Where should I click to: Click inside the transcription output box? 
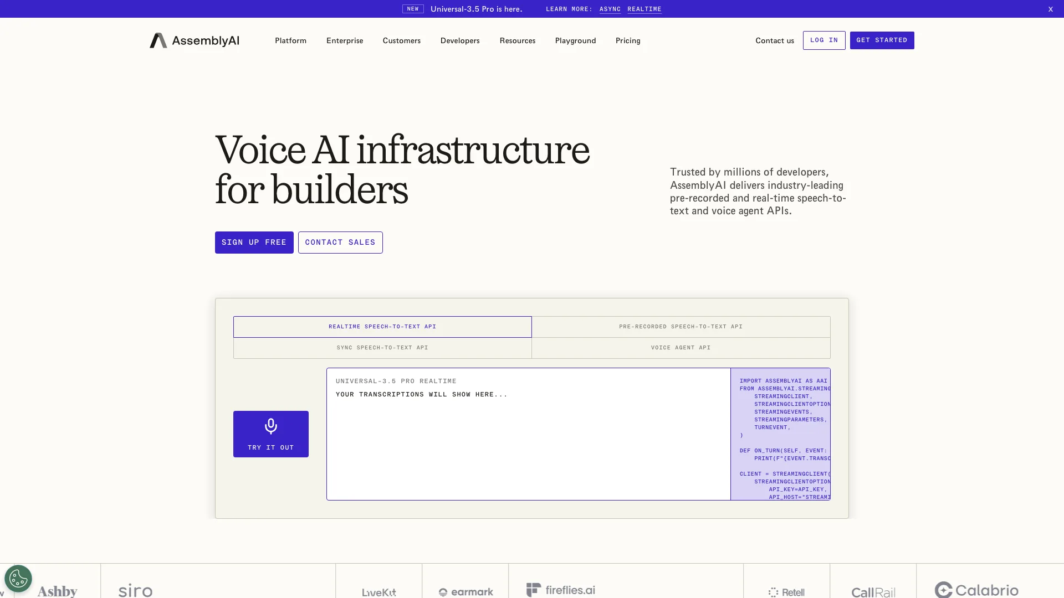(x=529, y=434)
